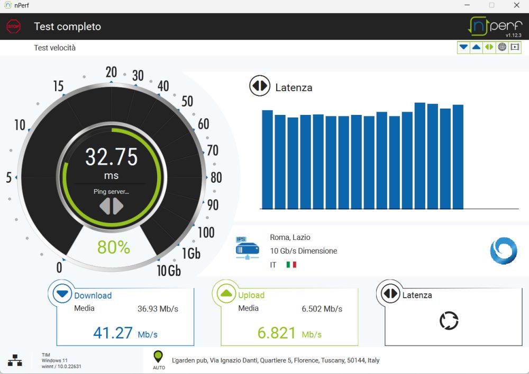Click the 6.502 Mb/s upload average
Image resolution: width=529 pixels, height=374 pixels.
click(322, 309)
